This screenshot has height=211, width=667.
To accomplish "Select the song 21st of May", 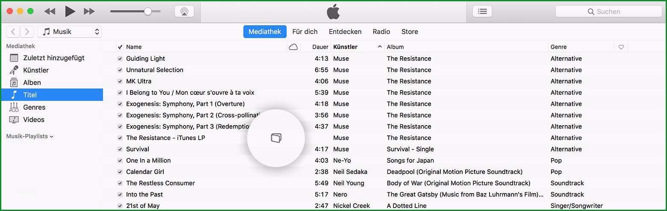I will tap(143, 206).
